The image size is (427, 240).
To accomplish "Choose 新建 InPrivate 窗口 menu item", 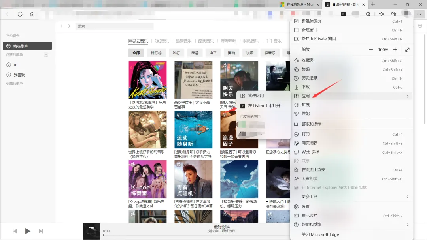I will (351, 39).
